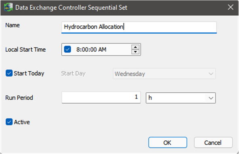Click the chevron arrow of the unit dropdown

211,98
